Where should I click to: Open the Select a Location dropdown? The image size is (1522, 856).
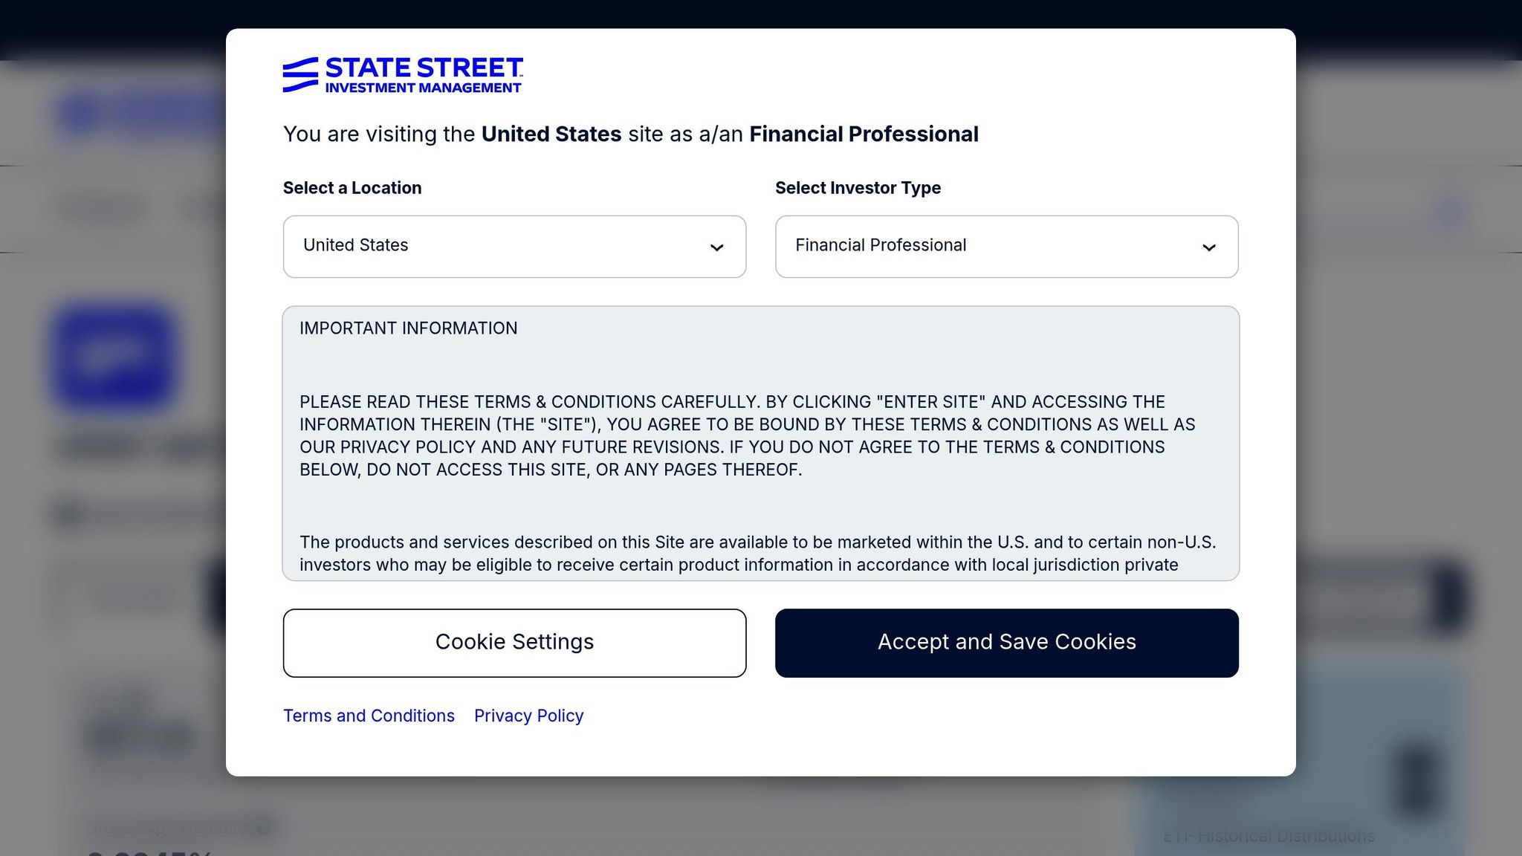(x=514, y=246)
